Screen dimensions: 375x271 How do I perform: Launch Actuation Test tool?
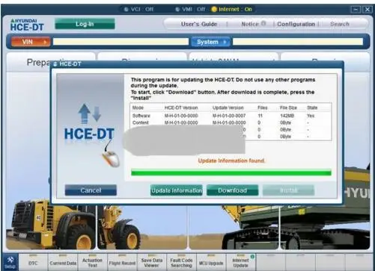tap(92, 263)
